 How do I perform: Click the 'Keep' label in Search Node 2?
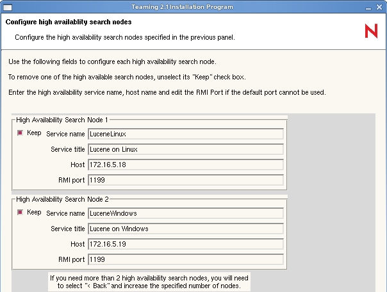point(34,213)
